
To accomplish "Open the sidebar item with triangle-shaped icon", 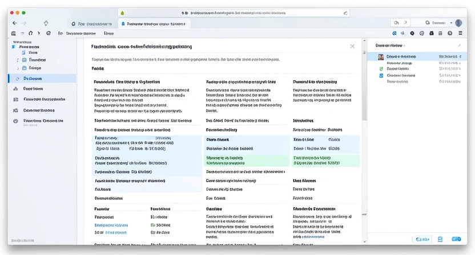I will coord(28,89).
